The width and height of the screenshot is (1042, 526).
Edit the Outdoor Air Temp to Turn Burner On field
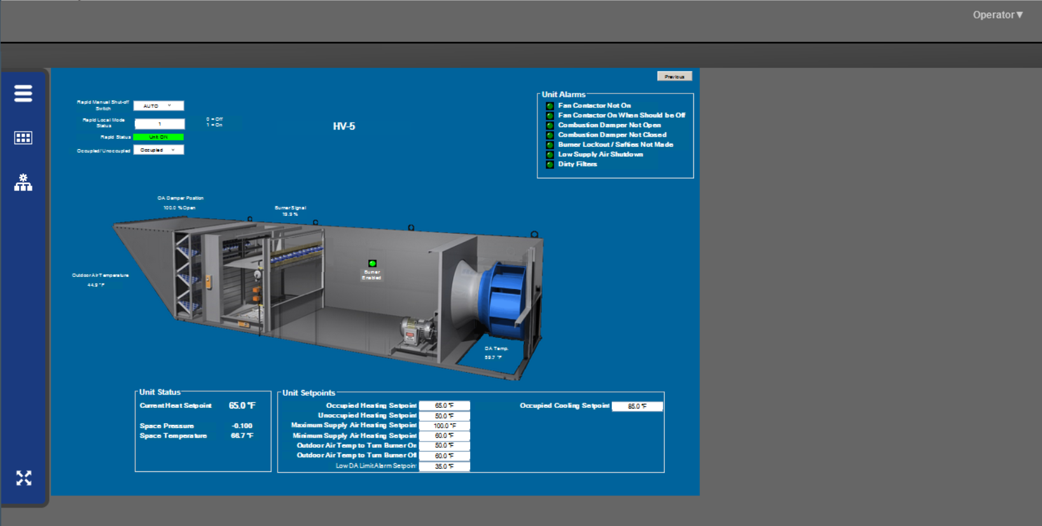point(444,446)
